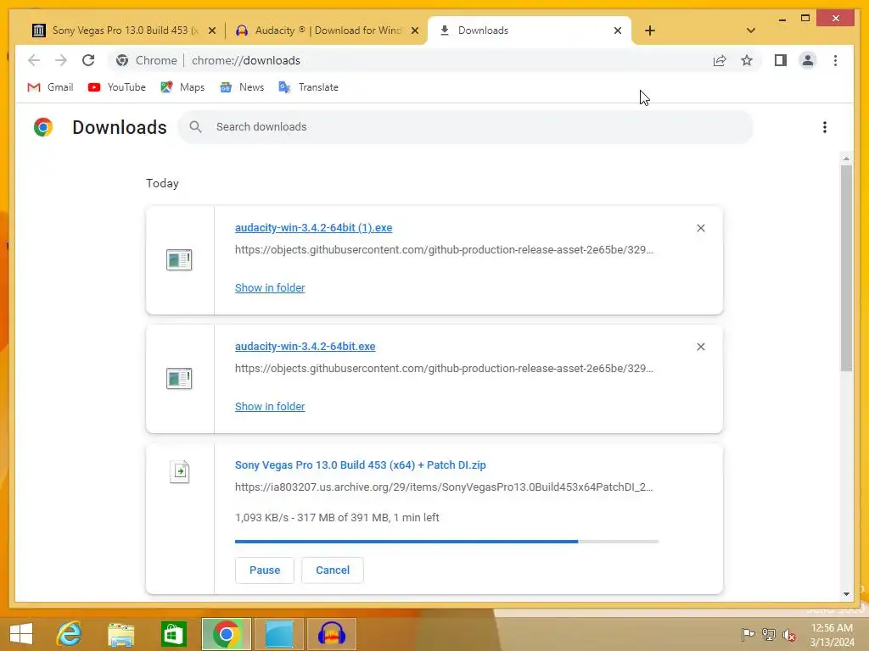The image size is (869, 651).
Task: Click the Sony Vegas Pro zip file icon
Action: 180,471
